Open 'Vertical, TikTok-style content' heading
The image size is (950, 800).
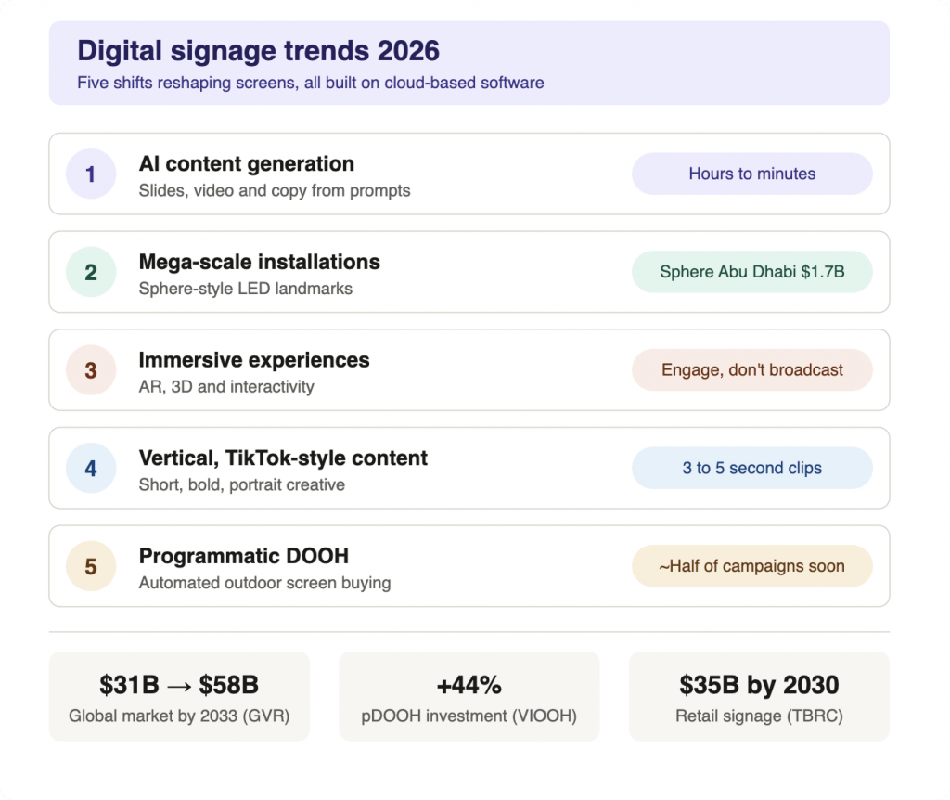(x=283, y=458)
